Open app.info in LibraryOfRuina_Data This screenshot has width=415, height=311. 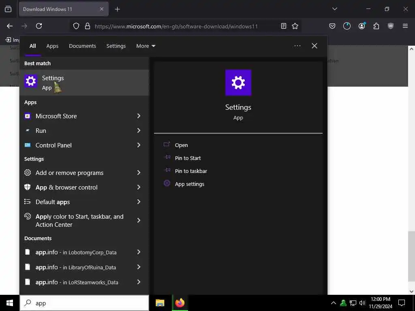pyautogui.click(x=76, y=267)
